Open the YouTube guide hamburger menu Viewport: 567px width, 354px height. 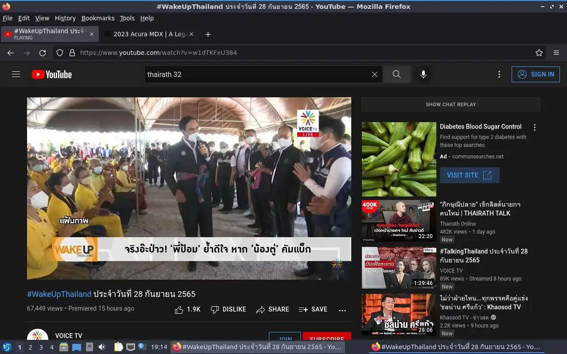(16, 74)
